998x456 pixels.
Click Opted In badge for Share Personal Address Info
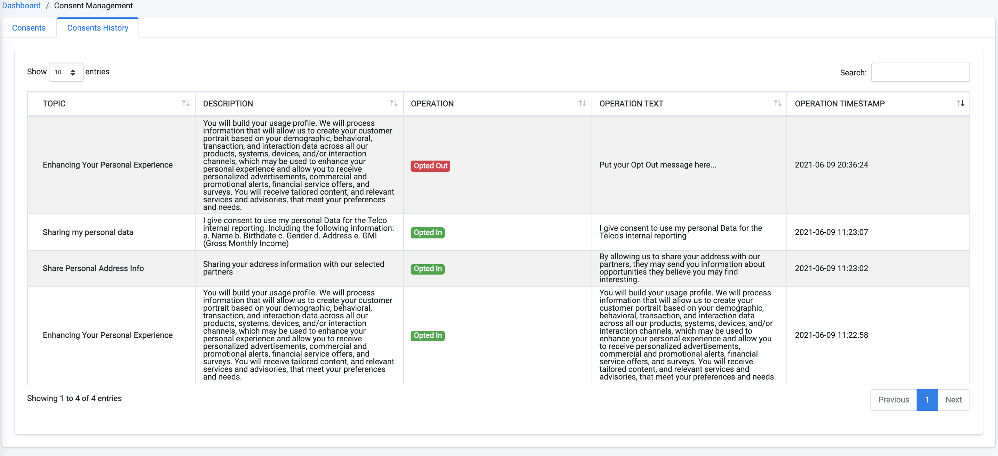click(427, 269)
